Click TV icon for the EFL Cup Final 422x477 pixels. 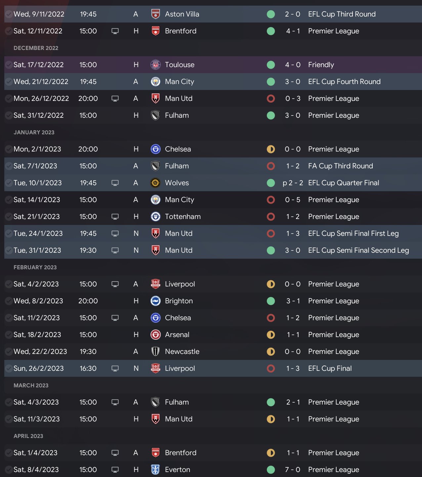(x=115, y=369)
